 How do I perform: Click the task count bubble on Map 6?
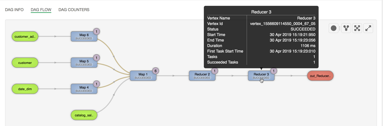point(96,31)
